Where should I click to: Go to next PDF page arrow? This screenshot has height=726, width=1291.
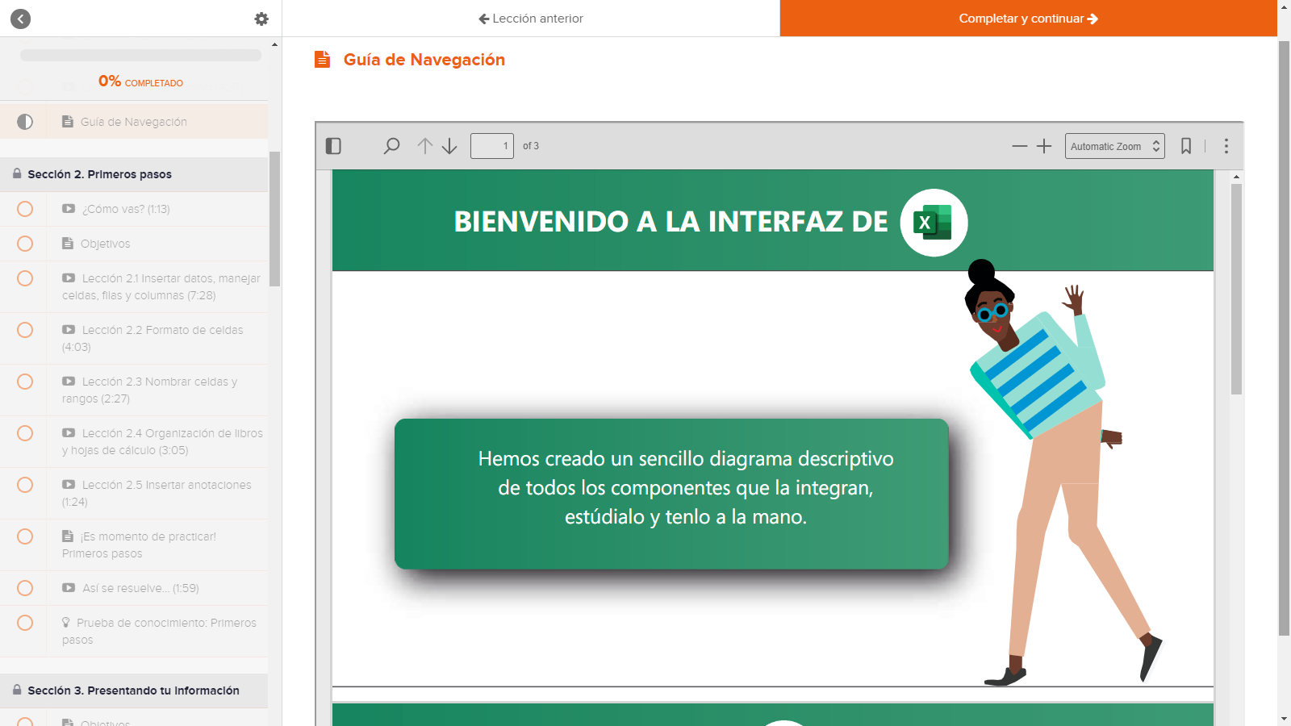[x=449, y=146]
